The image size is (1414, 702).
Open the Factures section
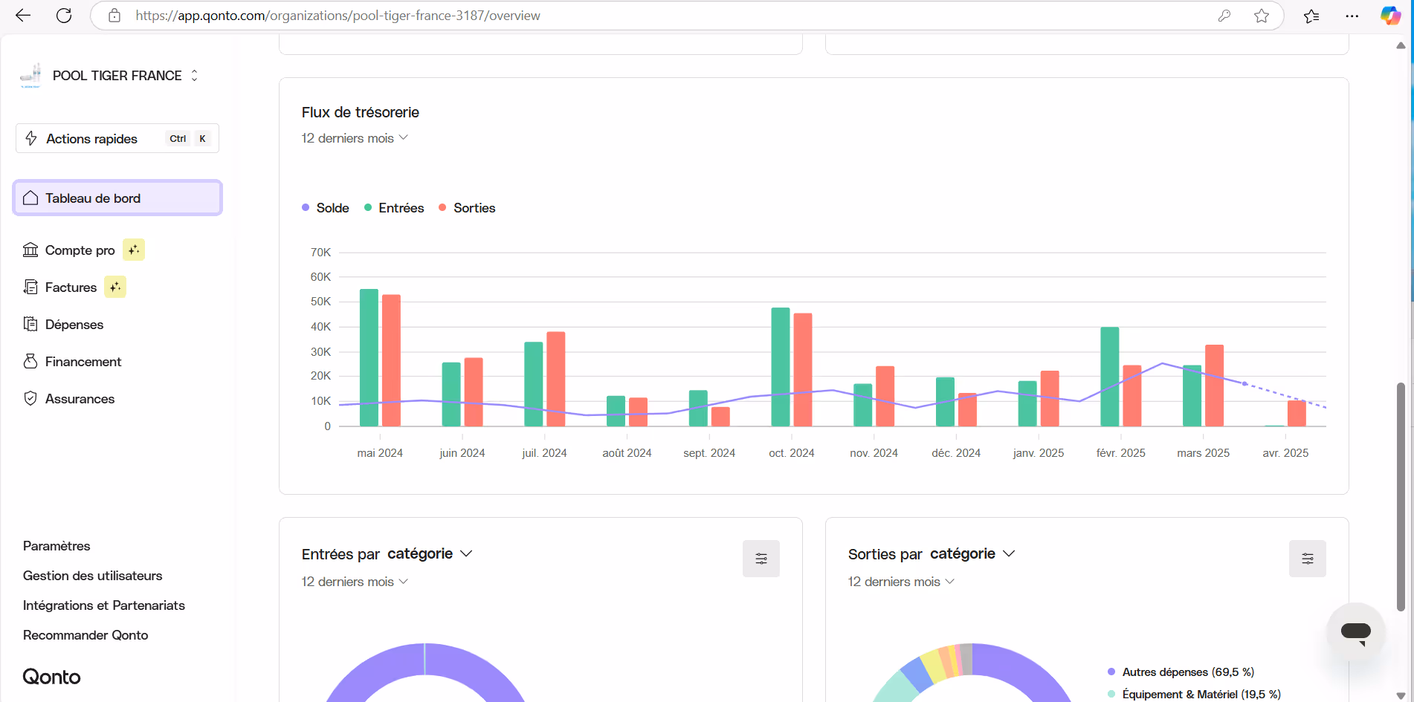coord(71,287)
